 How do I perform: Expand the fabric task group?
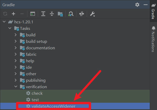tap(16, 54)
